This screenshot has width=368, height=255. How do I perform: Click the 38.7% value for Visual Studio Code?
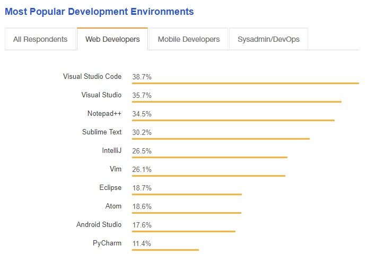[142, 77]
